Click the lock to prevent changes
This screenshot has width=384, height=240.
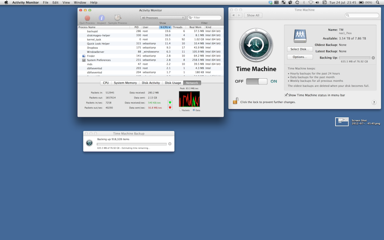point(235,101)
